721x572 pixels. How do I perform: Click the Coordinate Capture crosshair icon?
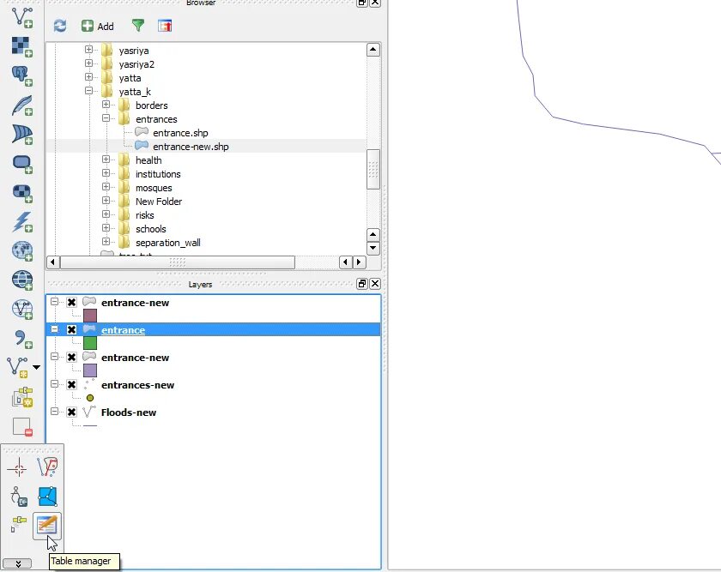[17, 468]
